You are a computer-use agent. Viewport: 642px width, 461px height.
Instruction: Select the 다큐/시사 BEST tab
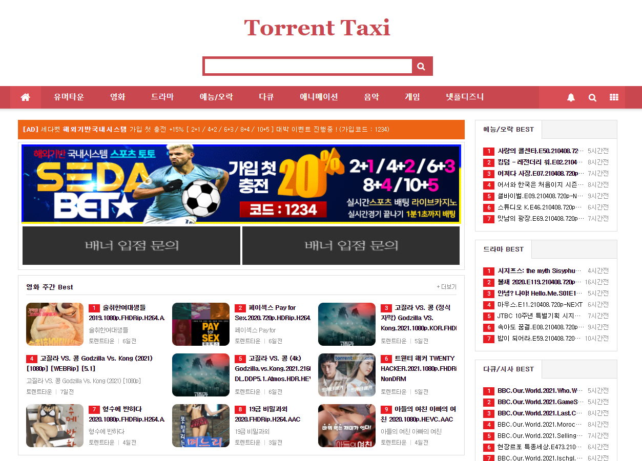pos(508,369)
